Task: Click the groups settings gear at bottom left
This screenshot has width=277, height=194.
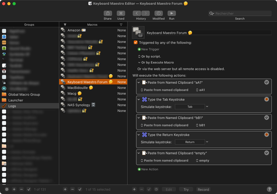Action: 7,189
